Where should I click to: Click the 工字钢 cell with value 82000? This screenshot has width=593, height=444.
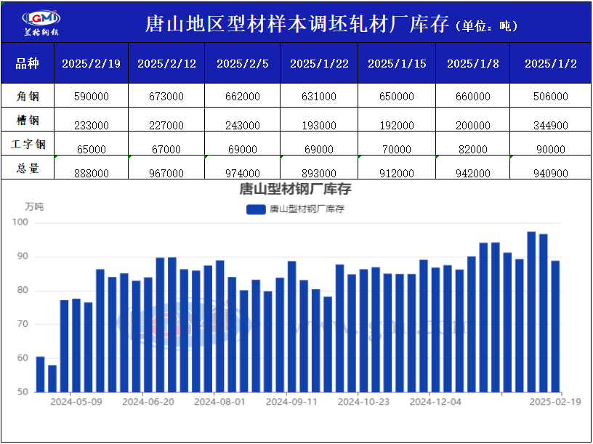473,150
